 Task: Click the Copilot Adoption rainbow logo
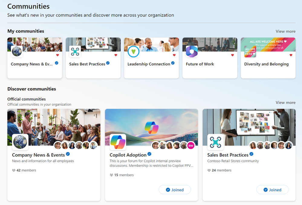click(118, 142)
